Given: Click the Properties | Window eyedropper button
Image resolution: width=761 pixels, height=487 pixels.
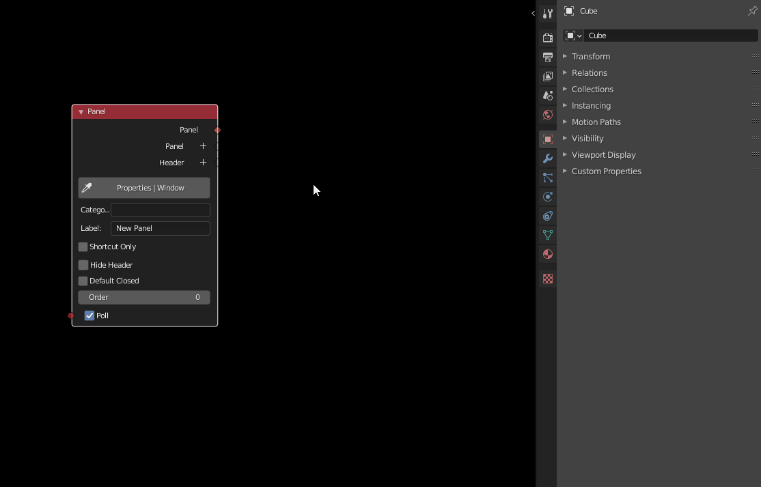Looking at the screenshot, I should [143, 187].
